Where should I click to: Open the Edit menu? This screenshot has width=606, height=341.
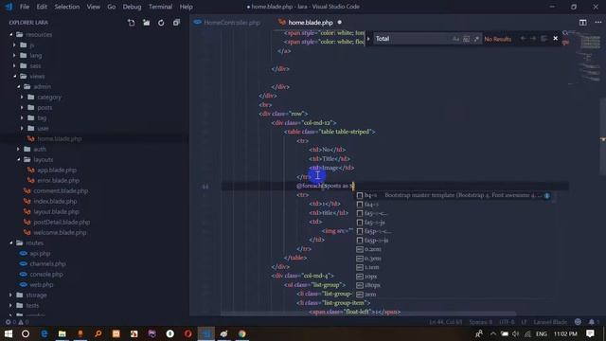click(x=42, y=7)
